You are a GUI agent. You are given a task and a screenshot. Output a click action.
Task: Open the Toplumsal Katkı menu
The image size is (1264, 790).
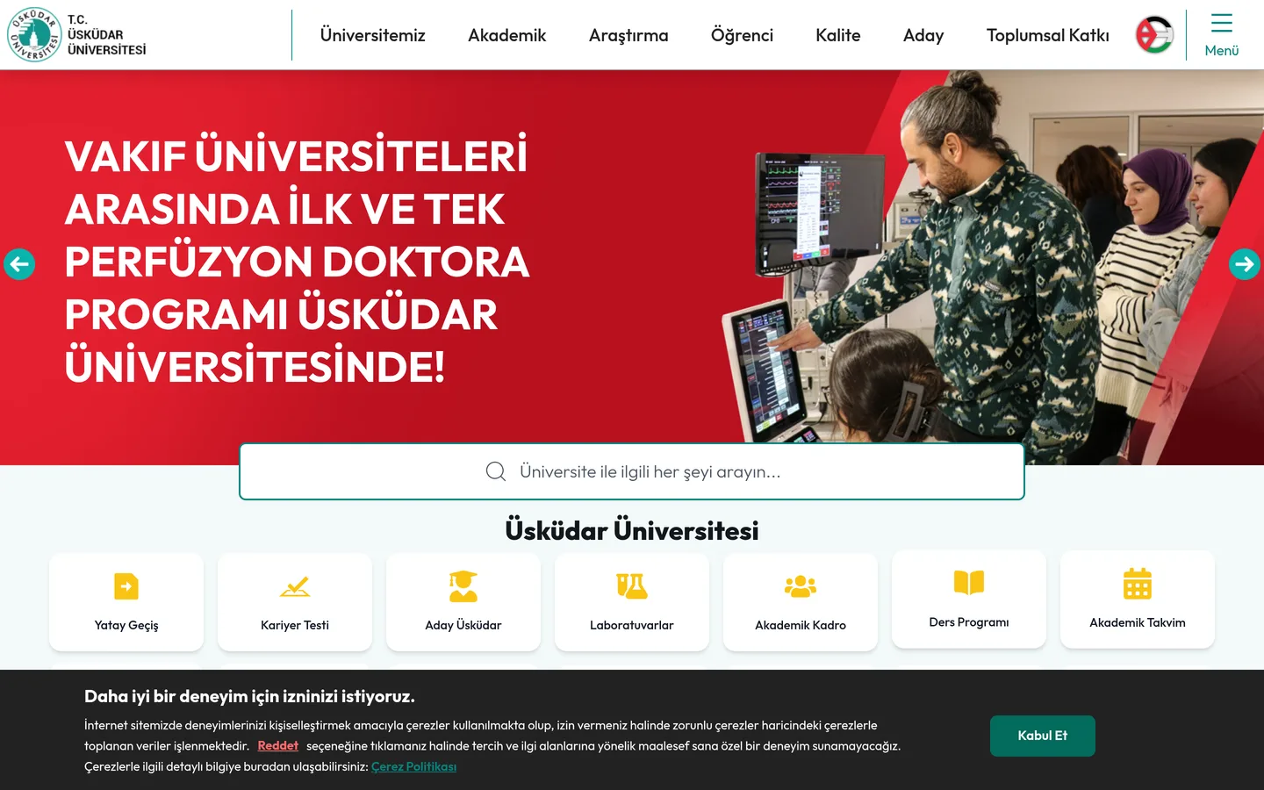click(x=1048, y=35)
